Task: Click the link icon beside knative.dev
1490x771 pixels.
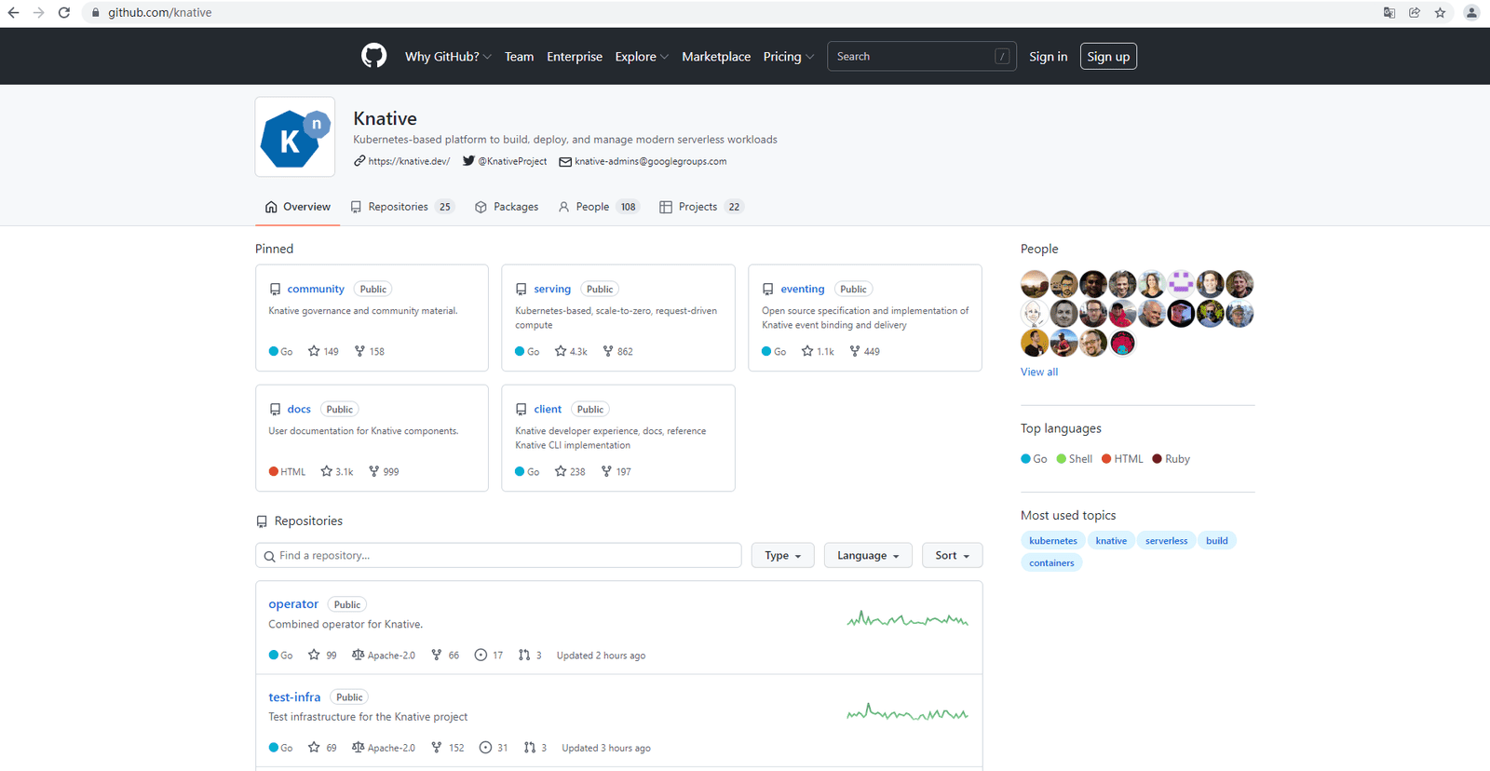Action: tap(359, 161)
